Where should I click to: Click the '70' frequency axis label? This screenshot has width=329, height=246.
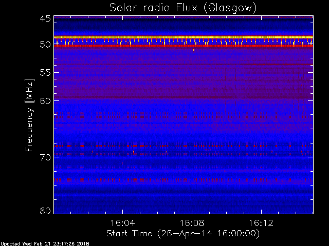point(45,157)
